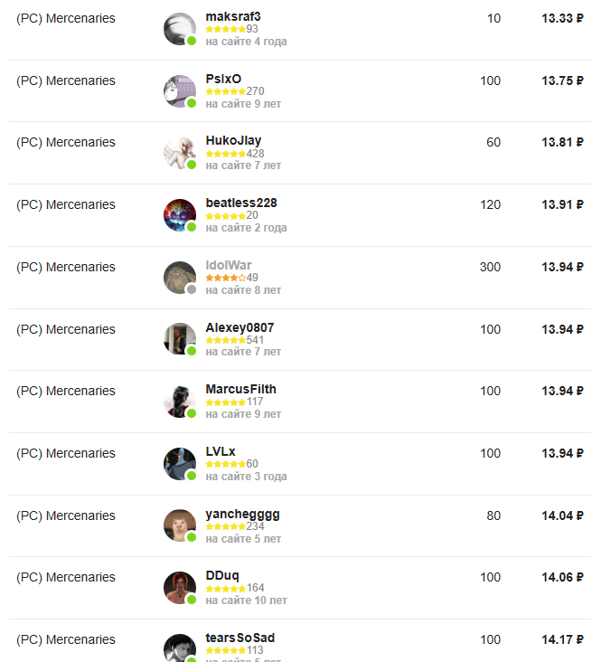Open Alexey0807's avatar thumbnail
The height and width of the screenshot is (662, 601).
pyautogui.click(x=179, y=339)
